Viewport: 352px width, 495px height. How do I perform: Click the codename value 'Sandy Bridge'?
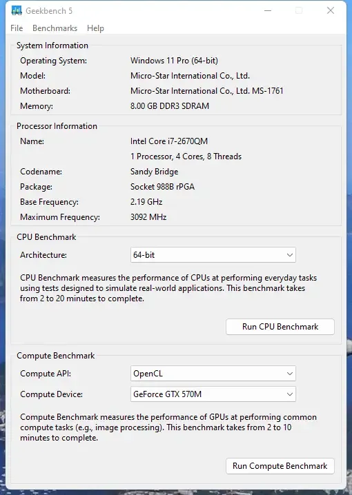tap(154, 172)
